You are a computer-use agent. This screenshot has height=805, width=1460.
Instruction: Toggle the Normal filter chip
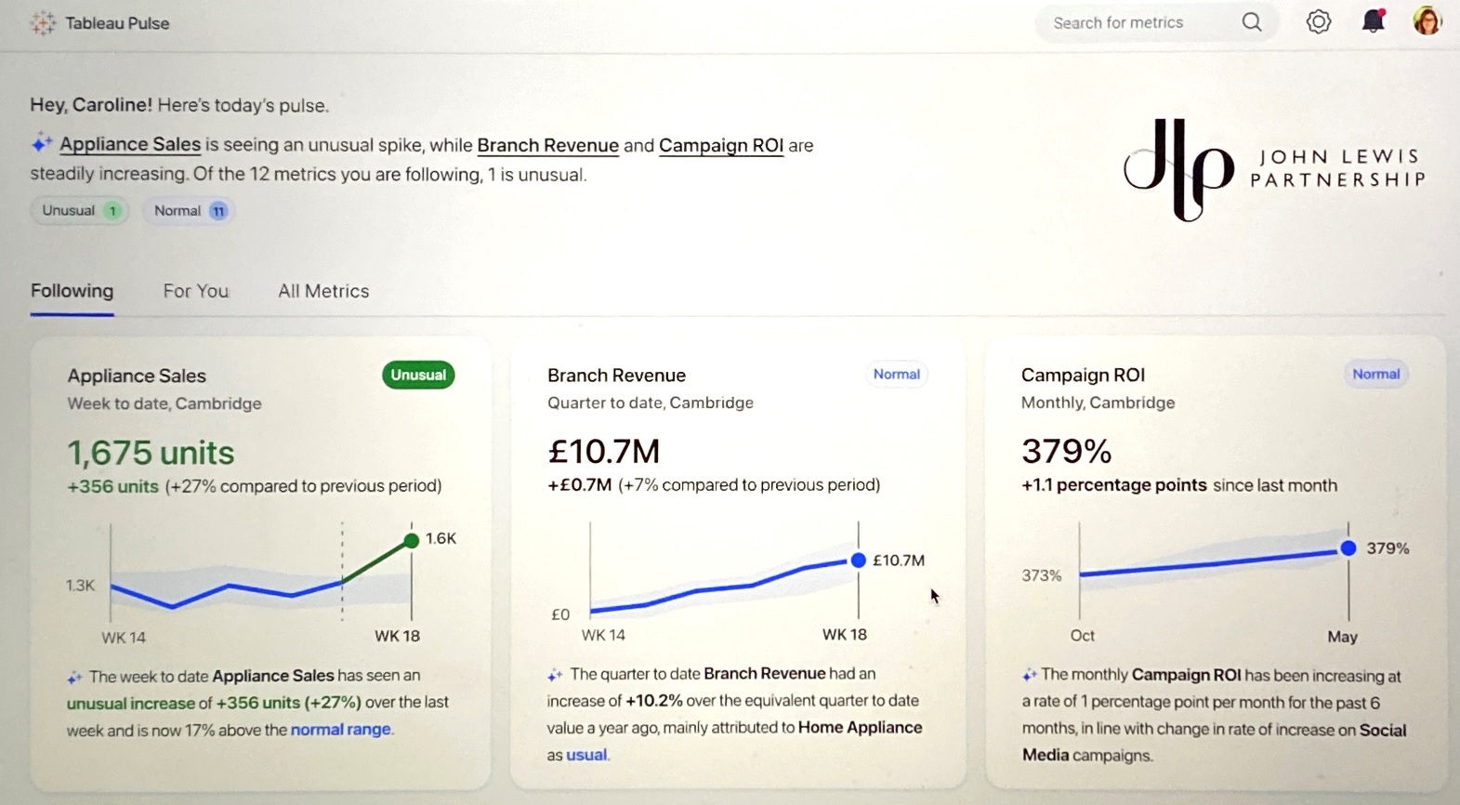(x=190, y=211)
